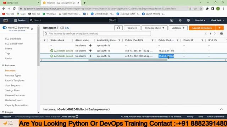Open Actions dropdown
Screen dimensions: 227x127
[178, 28]
